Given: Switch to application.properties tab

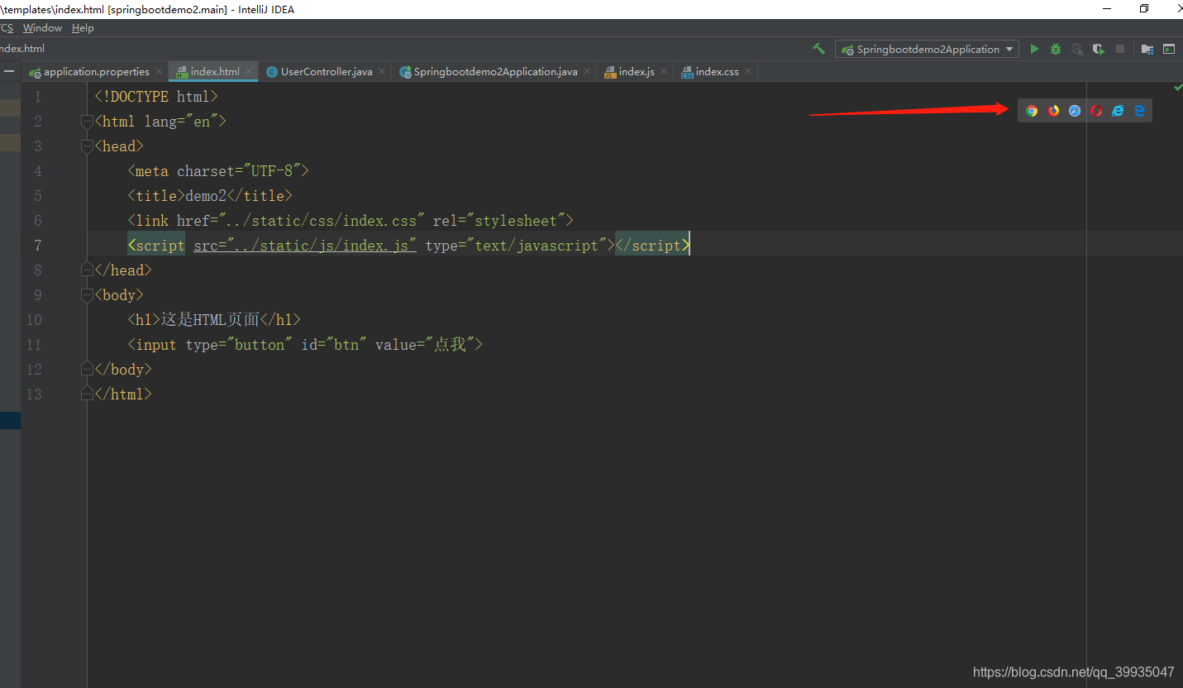Looking at the screenshot, I should [x=96, y=72].
